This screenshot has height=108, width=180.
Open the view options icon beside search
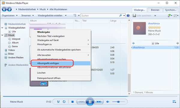click(75, 16)
